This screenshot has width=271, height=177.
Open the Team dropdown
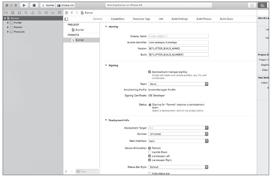click(178, 84)
